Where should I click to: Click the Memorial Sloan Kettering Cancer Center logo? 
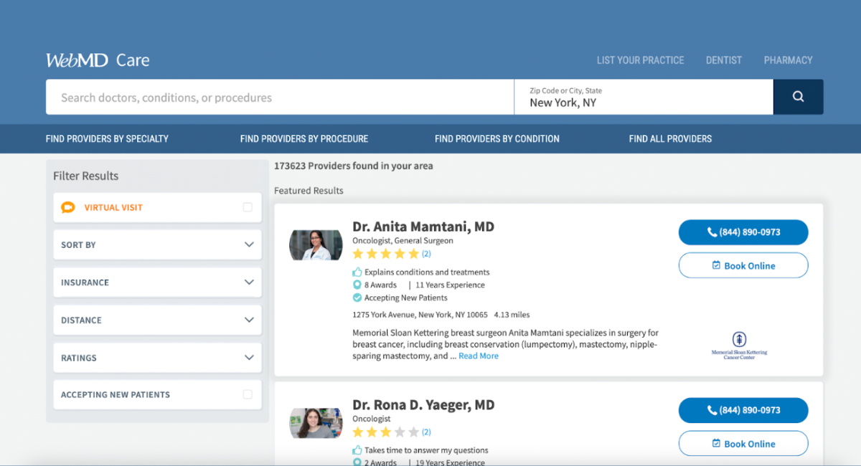pos(738,344)
